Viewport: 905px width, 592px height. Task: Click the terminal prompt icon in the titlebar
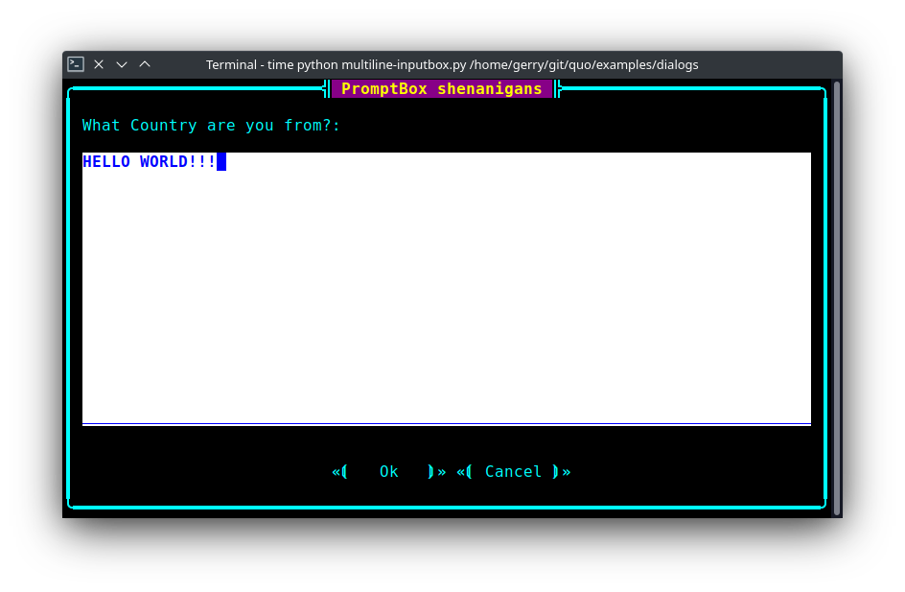pos(75,64)
